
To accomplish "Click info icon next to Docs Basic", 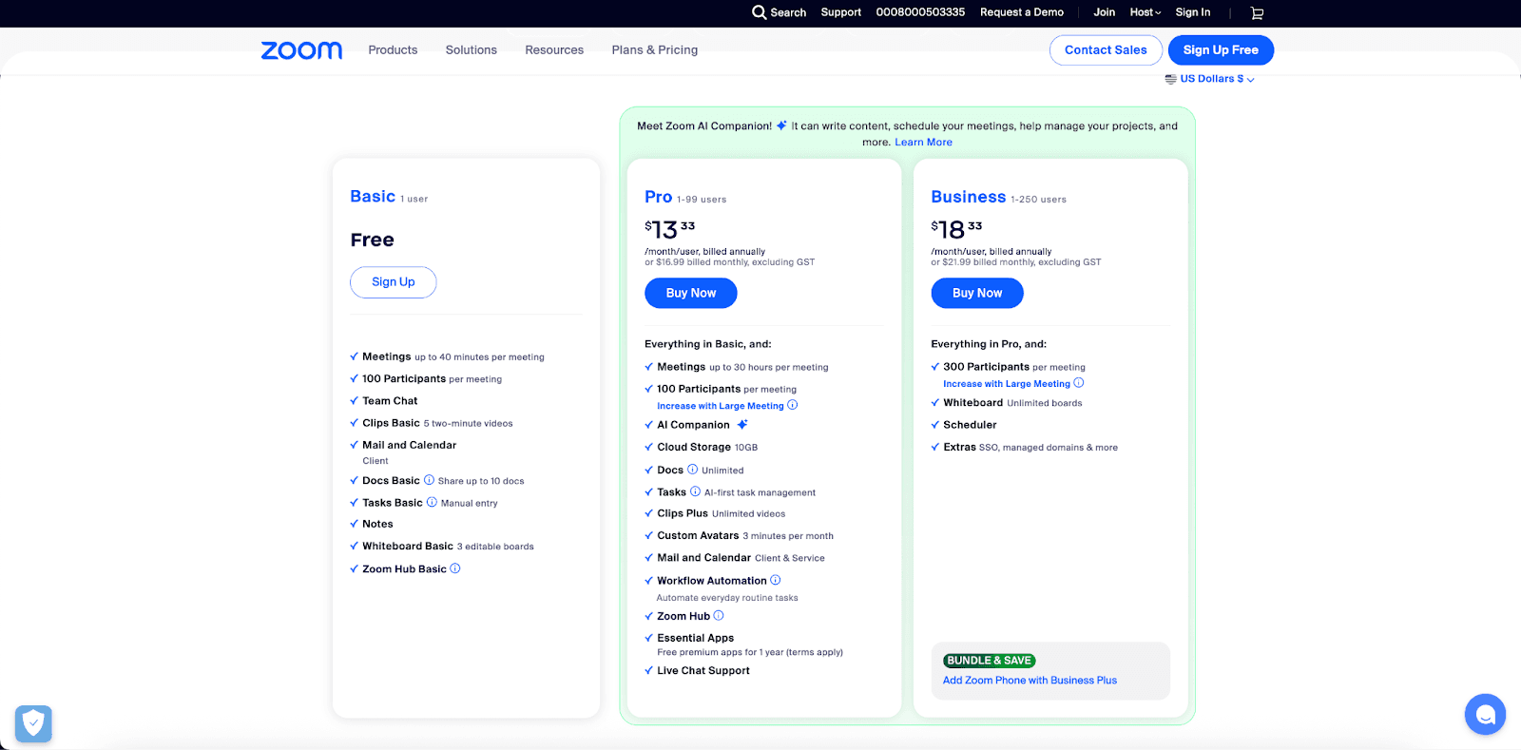I will (429, 480).
